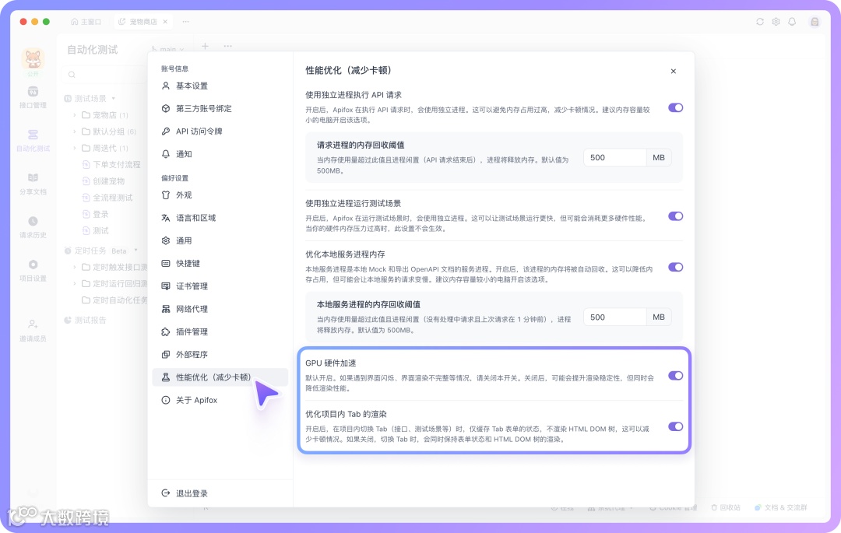Click 本地服务进程的内存回收阈值 input field
841x533 pixels.
(614, 317)
